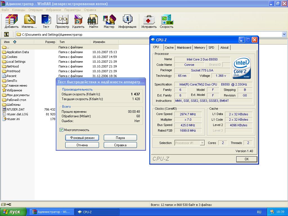Click the system tray icon next to the clock

[272, 212]
